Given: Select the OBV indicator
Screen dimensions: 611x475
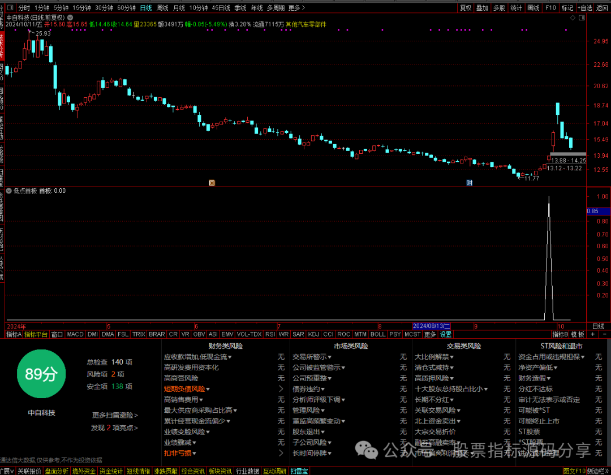Looking at the screenshot, I should click(x=199, y=334).
